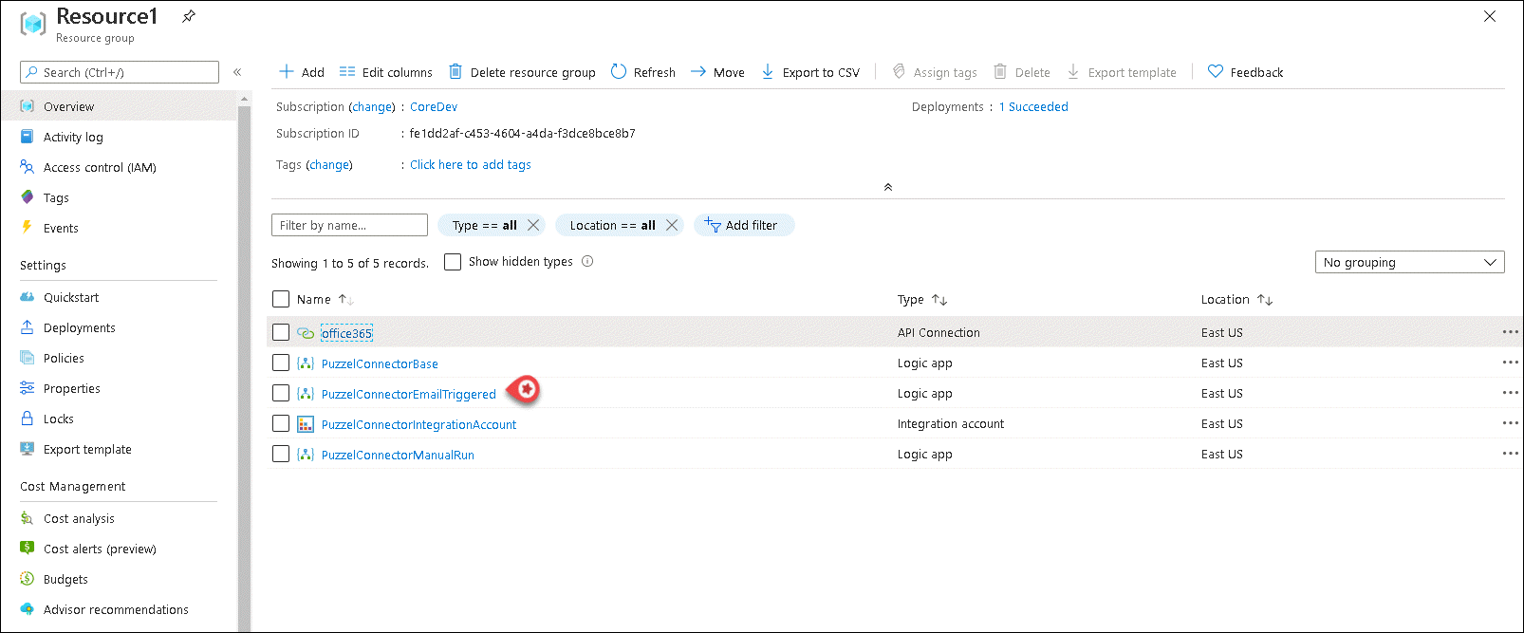
Task: Enable Show hidden types checkbox
Action: click(453, 262)
